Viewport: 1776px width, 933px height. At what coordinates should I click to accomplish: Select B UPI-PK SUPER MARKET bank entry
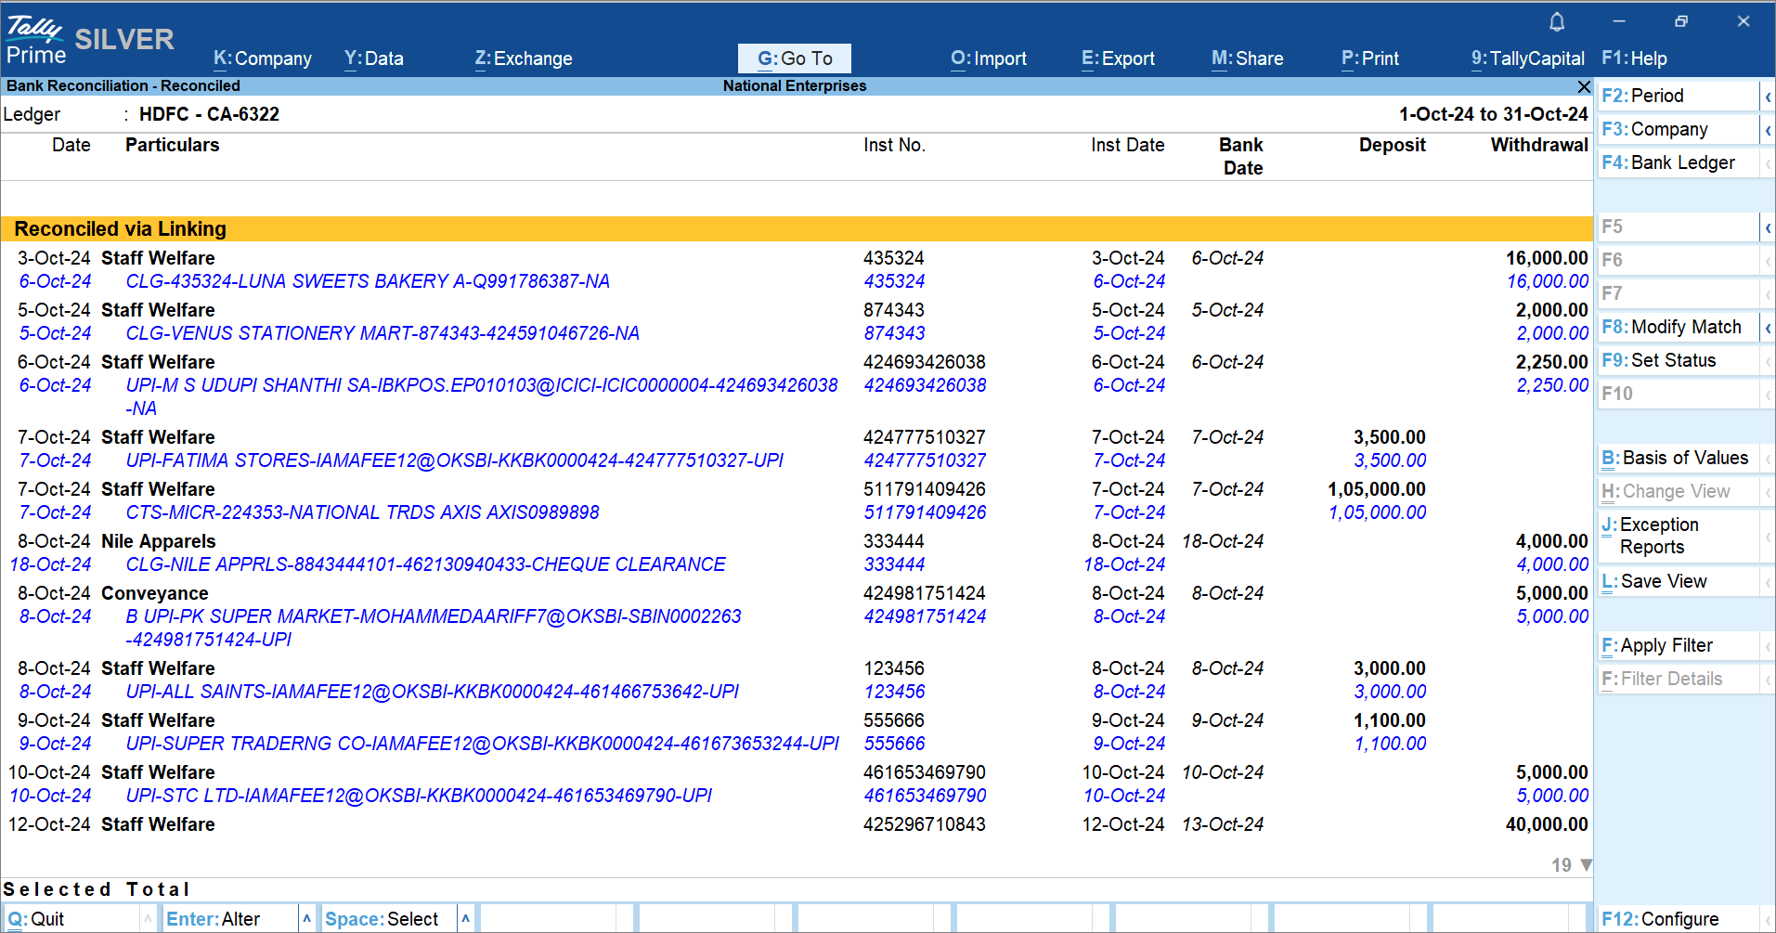point(797,628)
